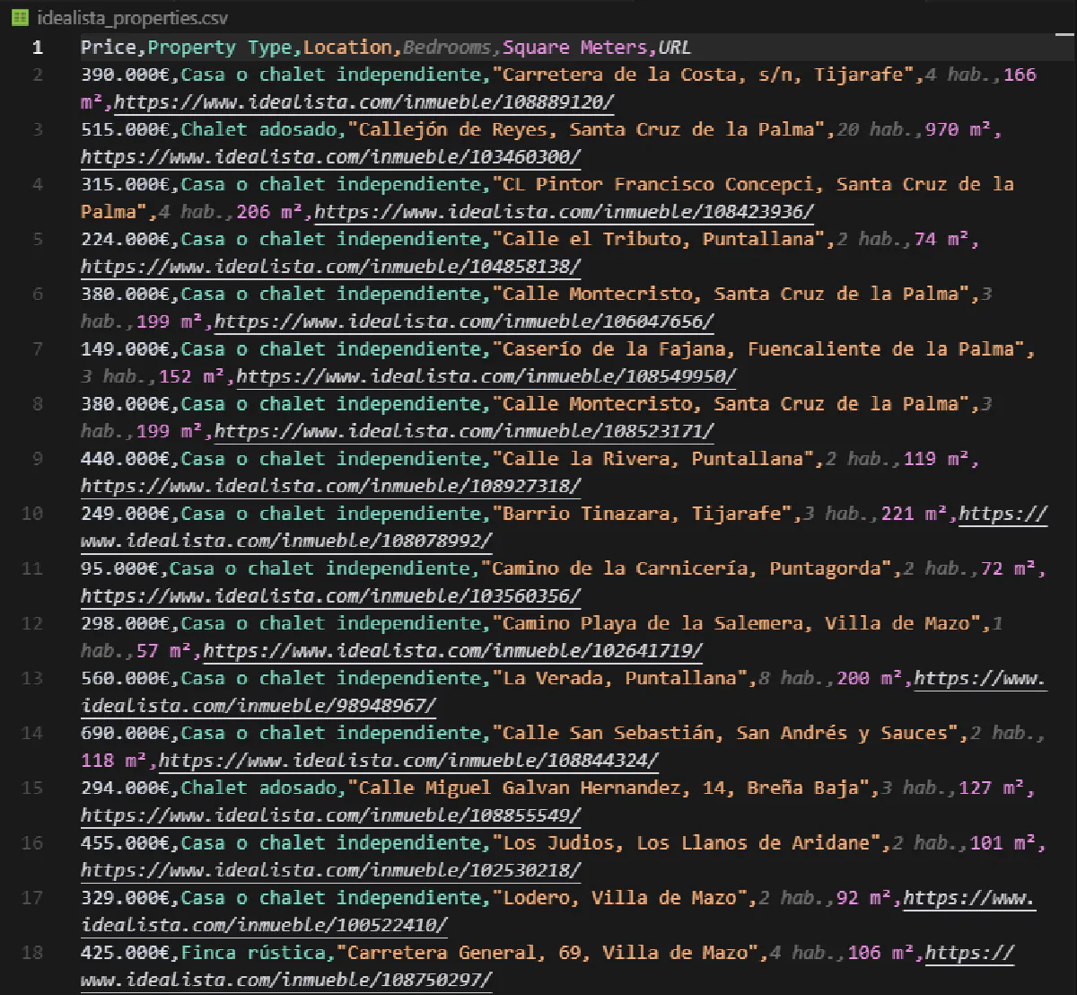Viewport: 1077px width, 995px height.
Task: Open the URL ending in 103460300
Action: tap(330, 157)
